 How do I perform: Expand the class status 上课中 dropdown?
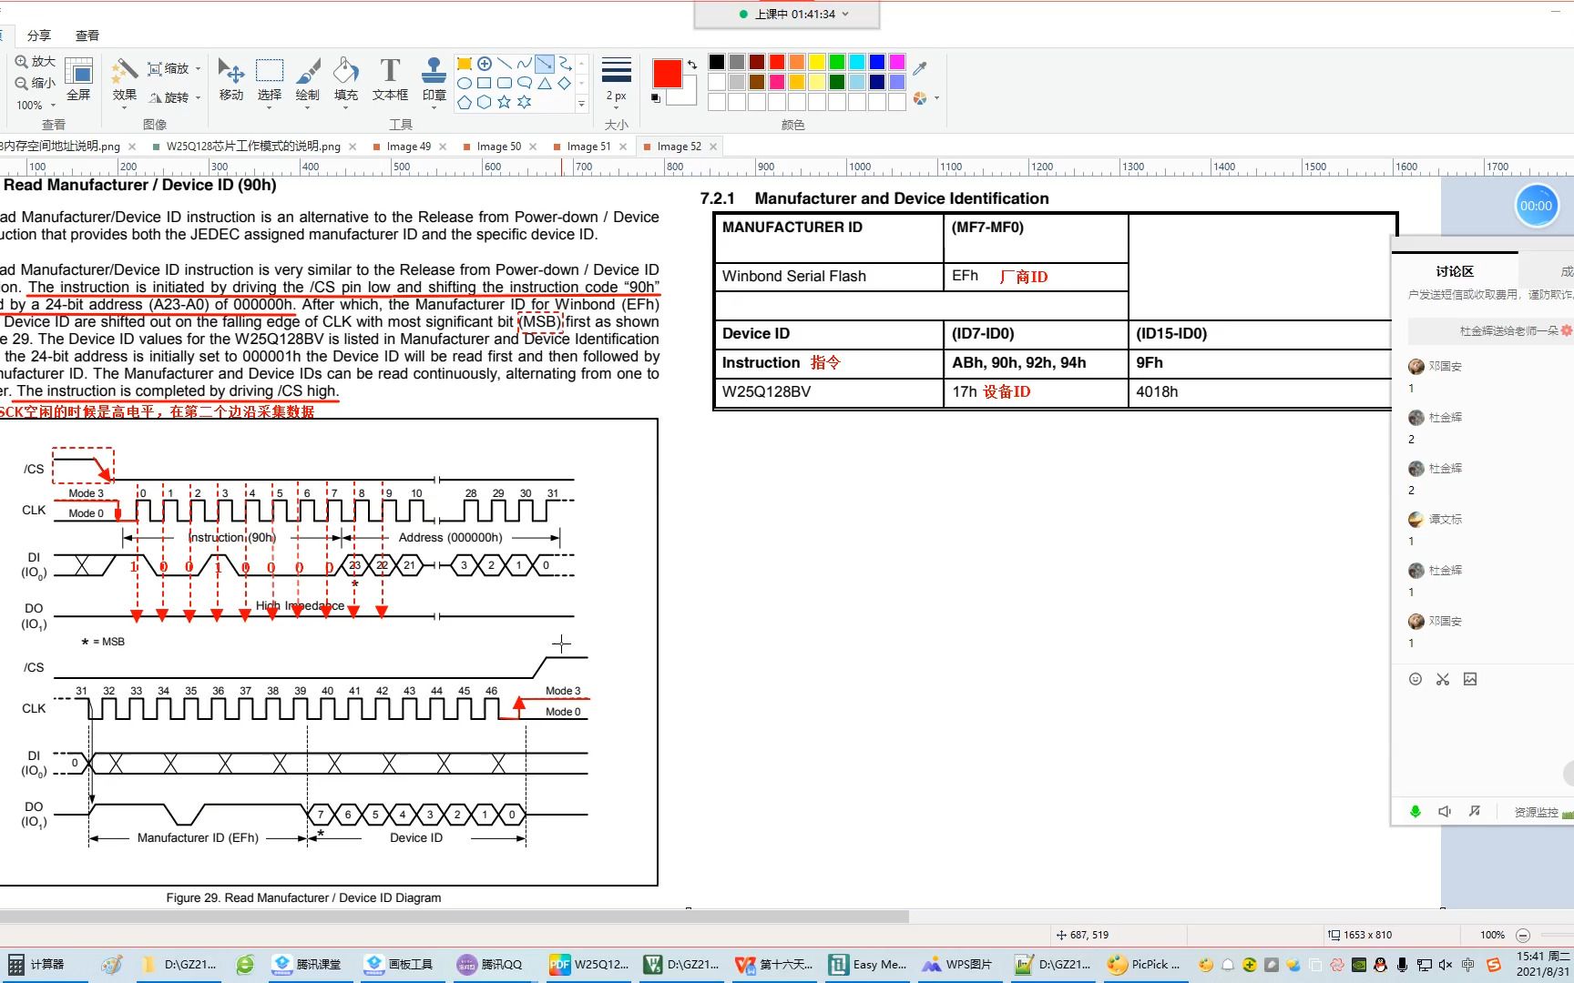pyautogui.click(x=844, y=14)
